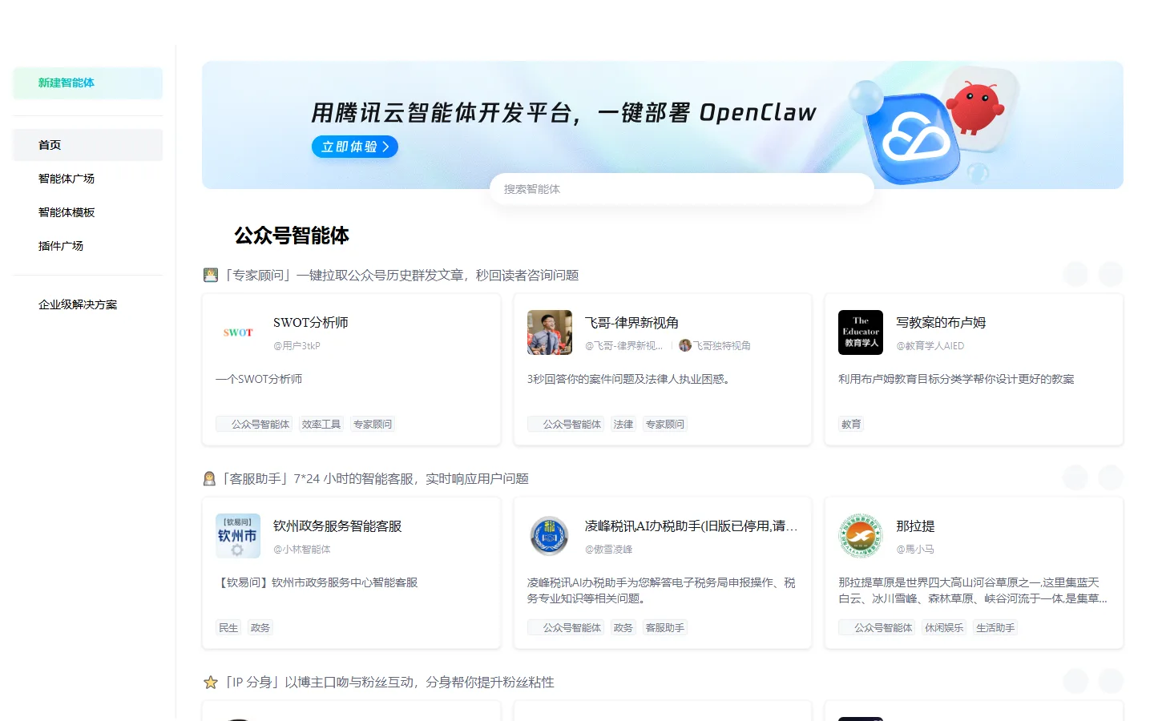Click the 飞哥独特视角 author label
This screenshot has height=721, width=1154.
[x=722, y=346]
